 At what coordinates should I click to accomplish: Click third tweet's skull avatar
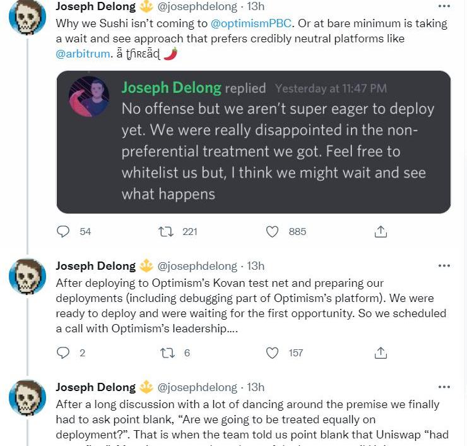click(x=27, y=398)
